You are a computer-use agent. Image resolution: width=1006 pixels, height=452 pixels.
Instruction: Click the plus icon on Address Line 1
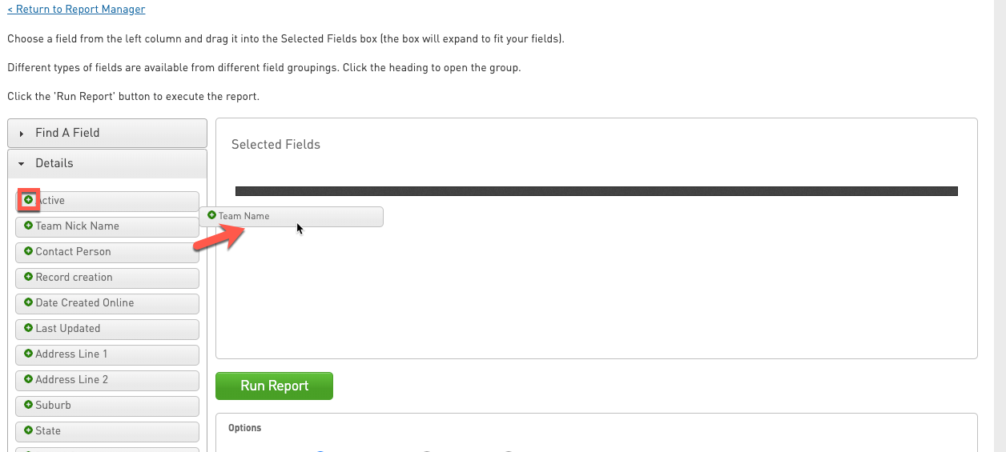tap(29, 354)
